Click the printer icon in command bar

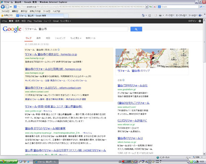click(x=160, y=15)
